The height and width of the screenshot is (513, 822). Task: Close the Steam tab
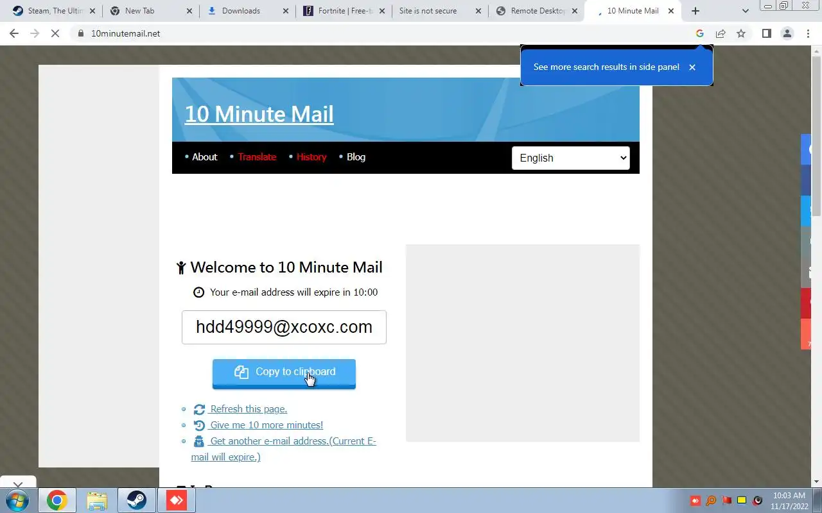pos(92,11)
